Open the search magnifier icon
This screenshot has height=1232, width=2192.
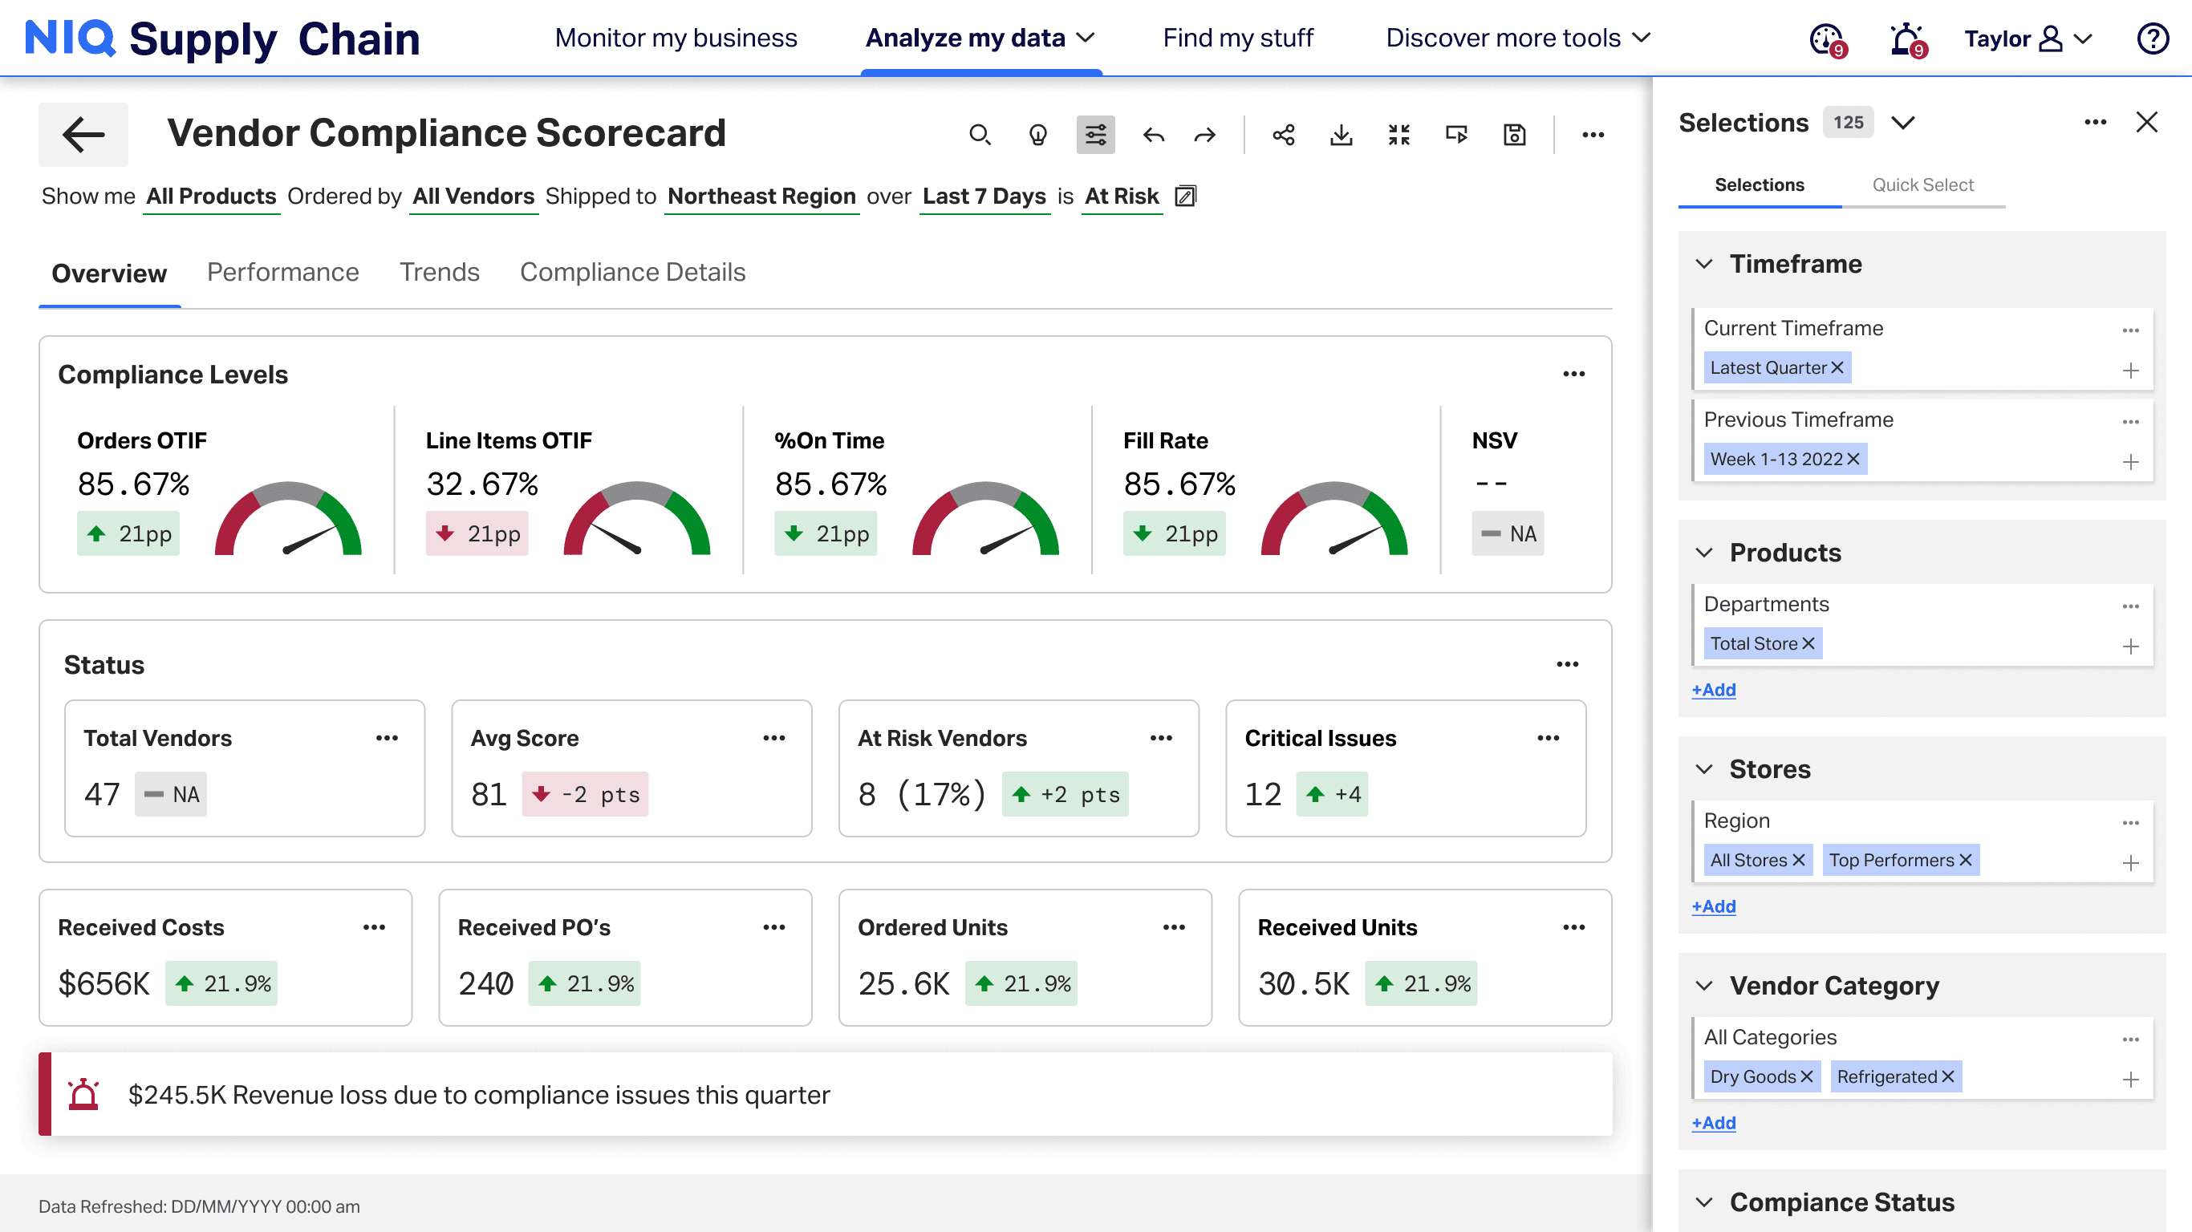click(980, 135)
